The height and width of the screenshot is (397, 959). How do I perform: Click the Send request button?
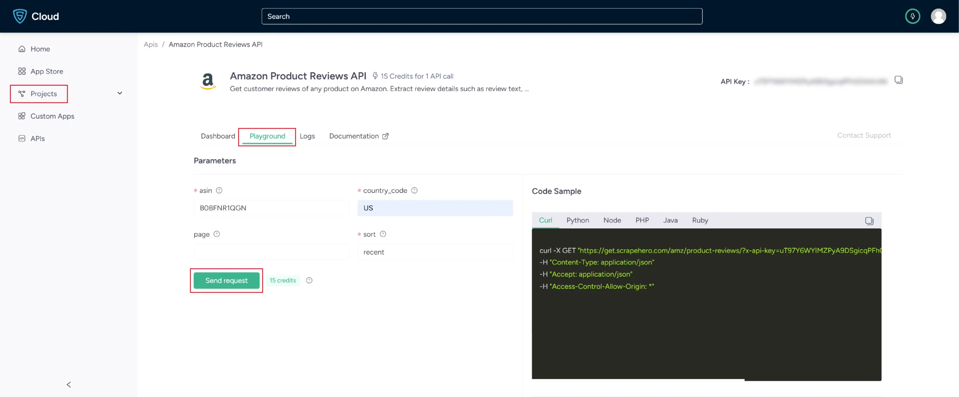click(x=226, y=281)
